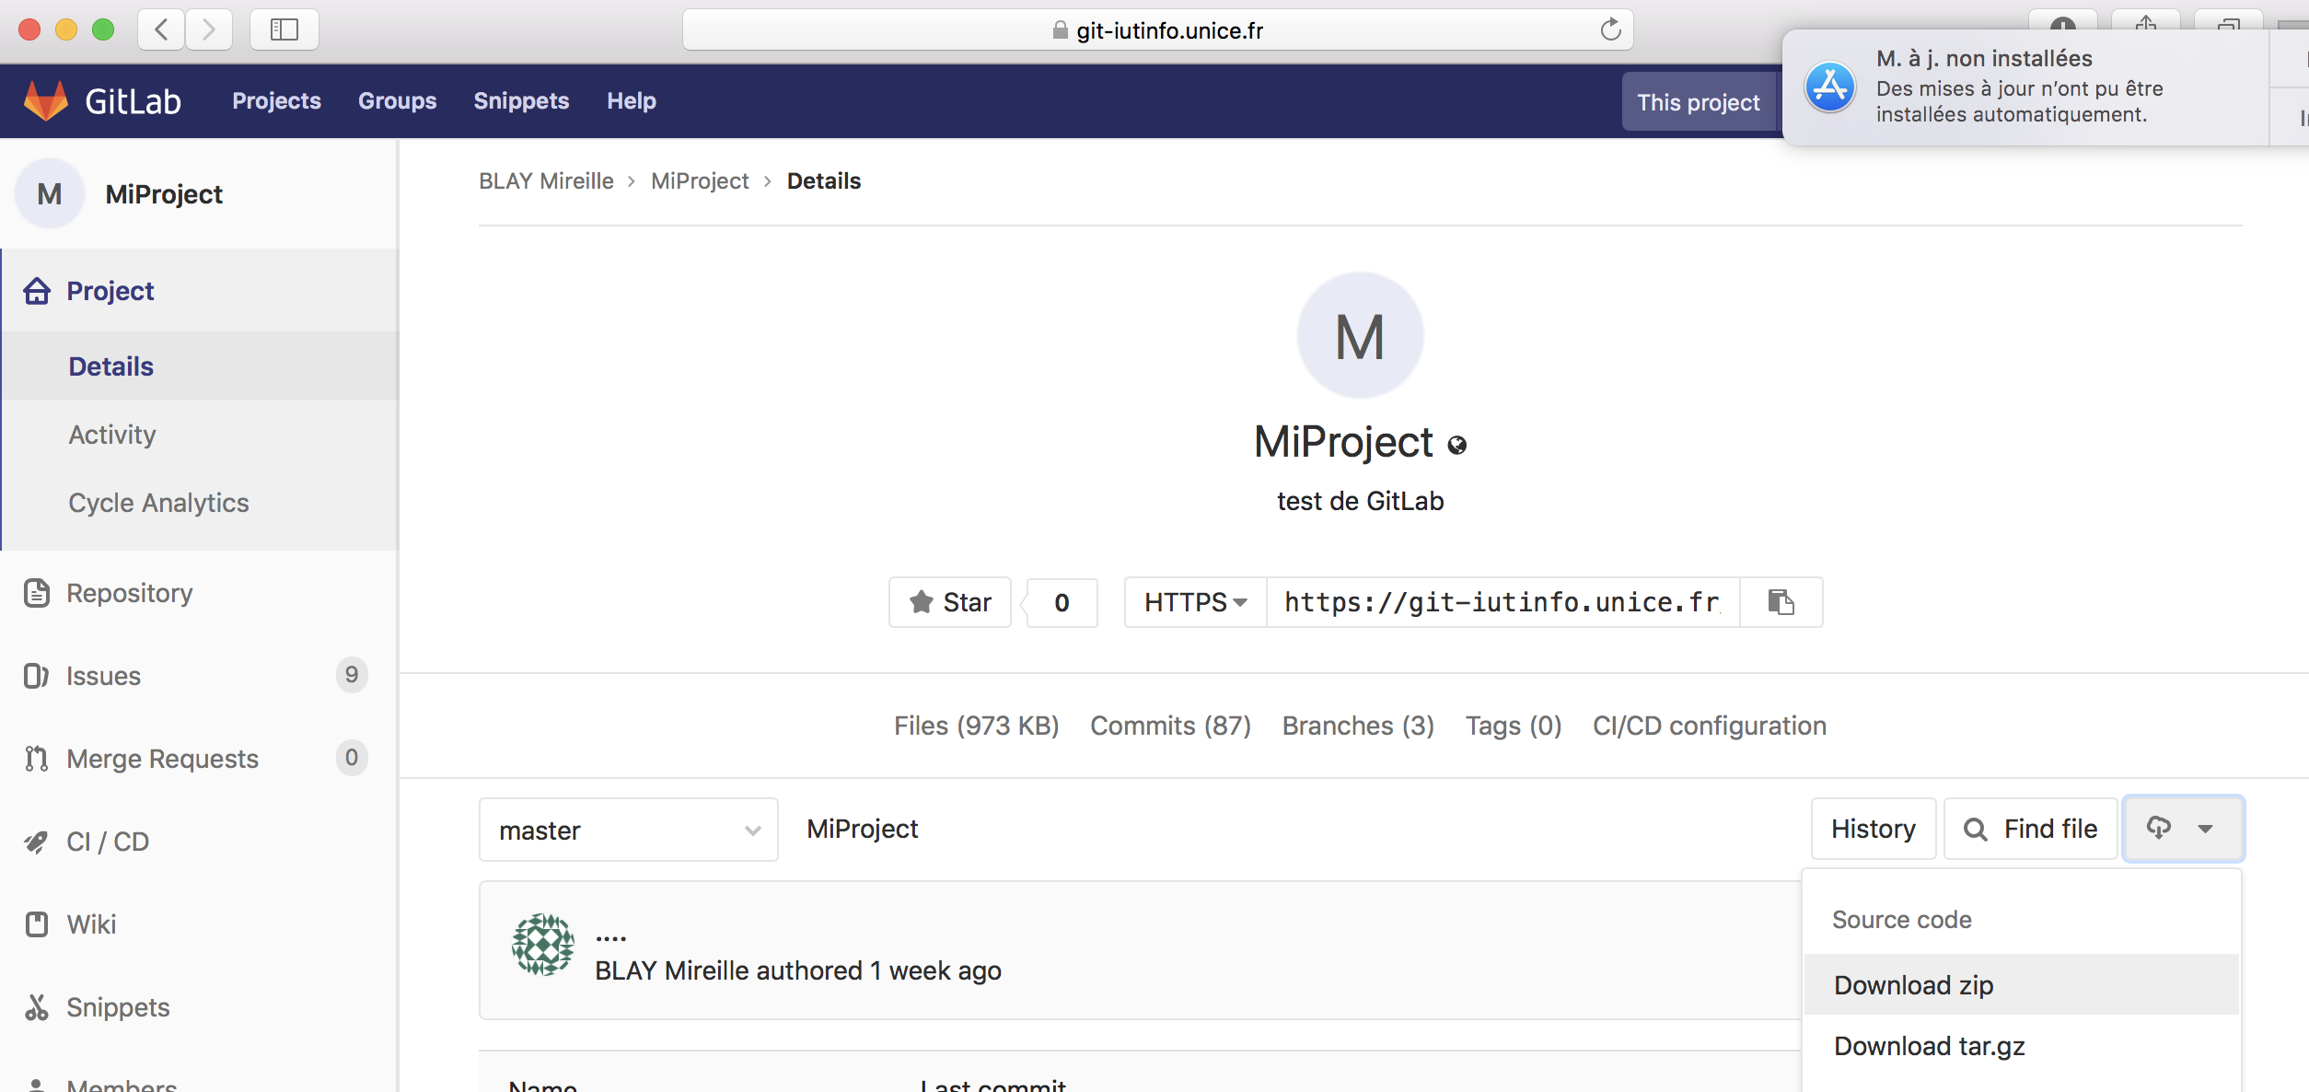Image resolution: width=2309 pixels, height=1092 pixels.
Task: Star the MiProject repository
Action: (x=950, y=602)
